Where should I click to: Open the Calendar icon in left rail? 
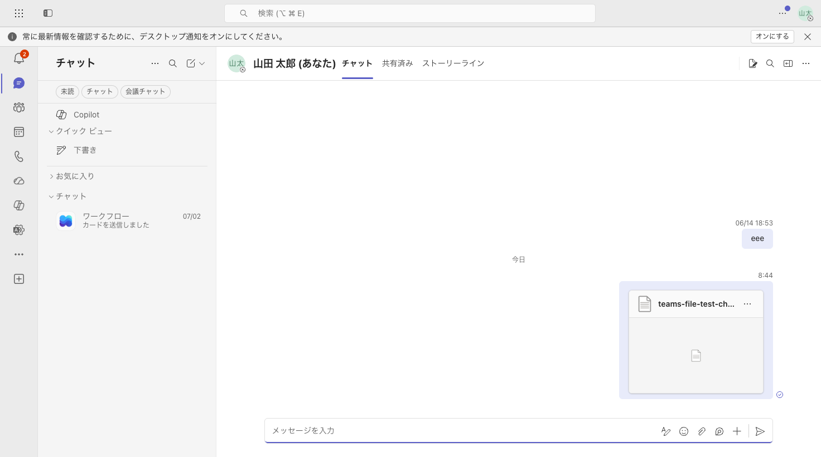19,132
